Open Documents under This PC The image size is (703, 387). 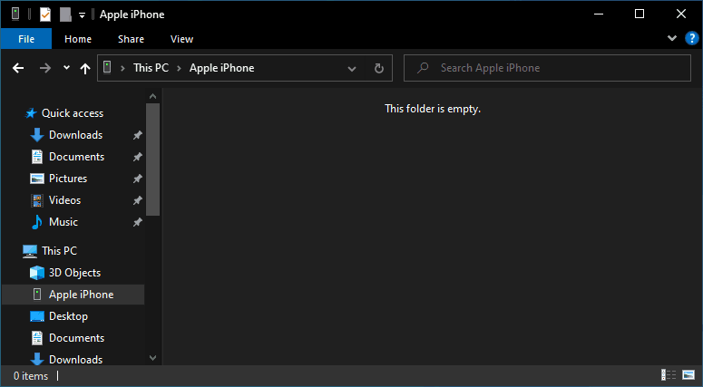pyautogui.click(x=77, y=338)
